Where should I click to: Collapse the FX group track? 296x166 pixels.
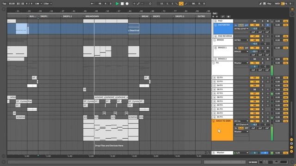tap(214, 63)
